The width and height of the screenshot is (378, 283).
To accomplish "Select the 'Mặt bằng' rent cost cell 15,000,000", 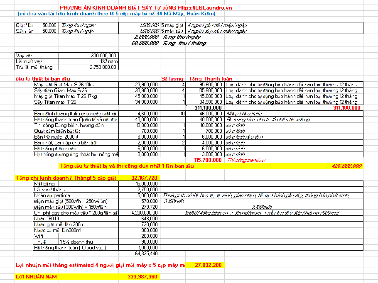I will point(139,183).
